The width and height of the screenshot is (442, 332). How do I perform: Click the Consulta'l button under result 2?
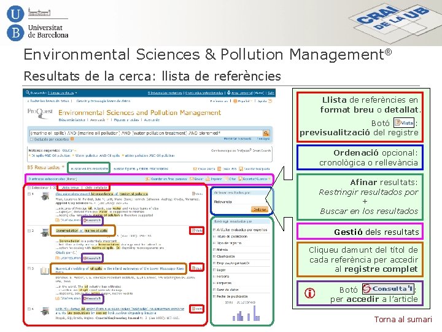click(92, 258)
